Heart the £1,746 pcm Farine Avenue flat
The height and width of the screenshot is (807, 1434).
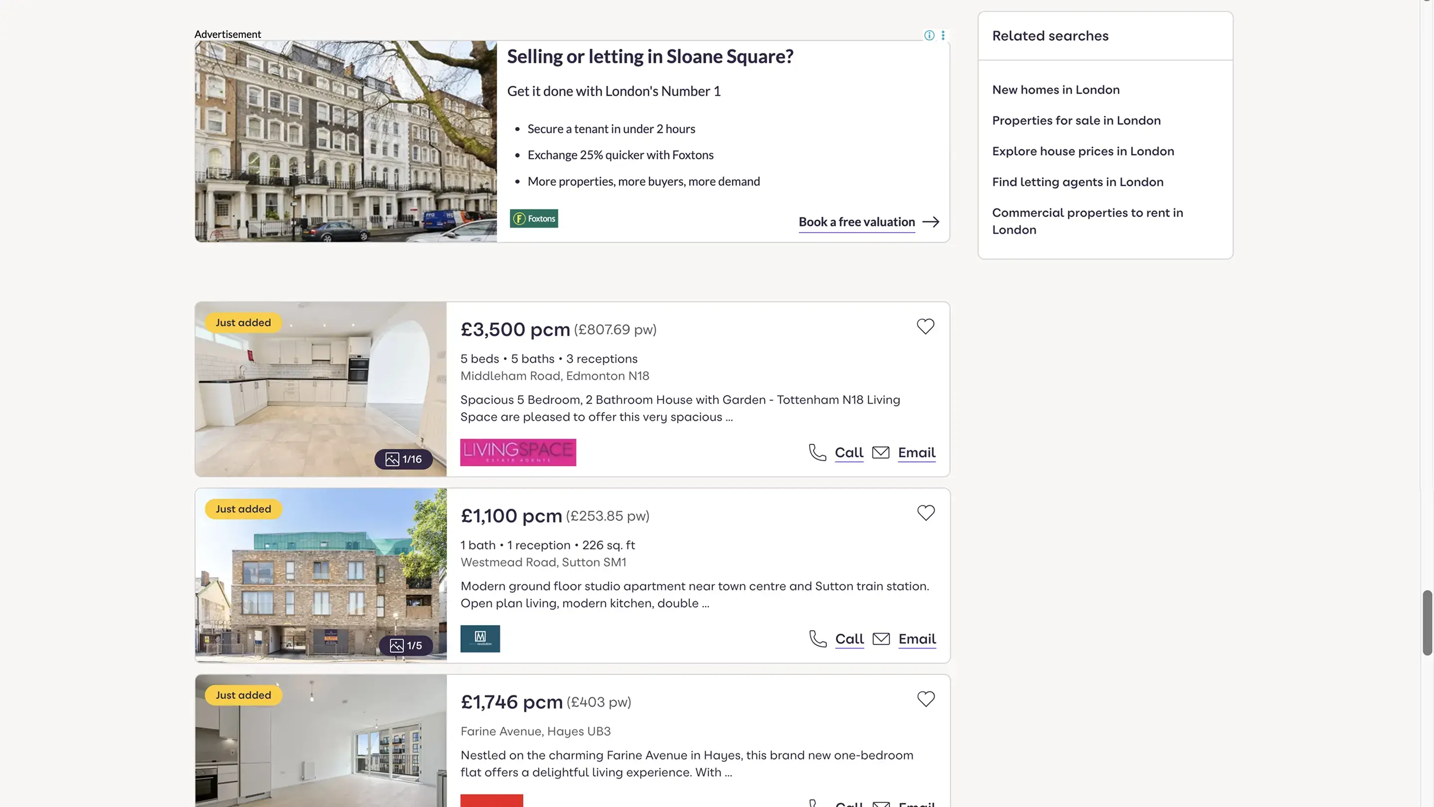click(x=926, y=699)
